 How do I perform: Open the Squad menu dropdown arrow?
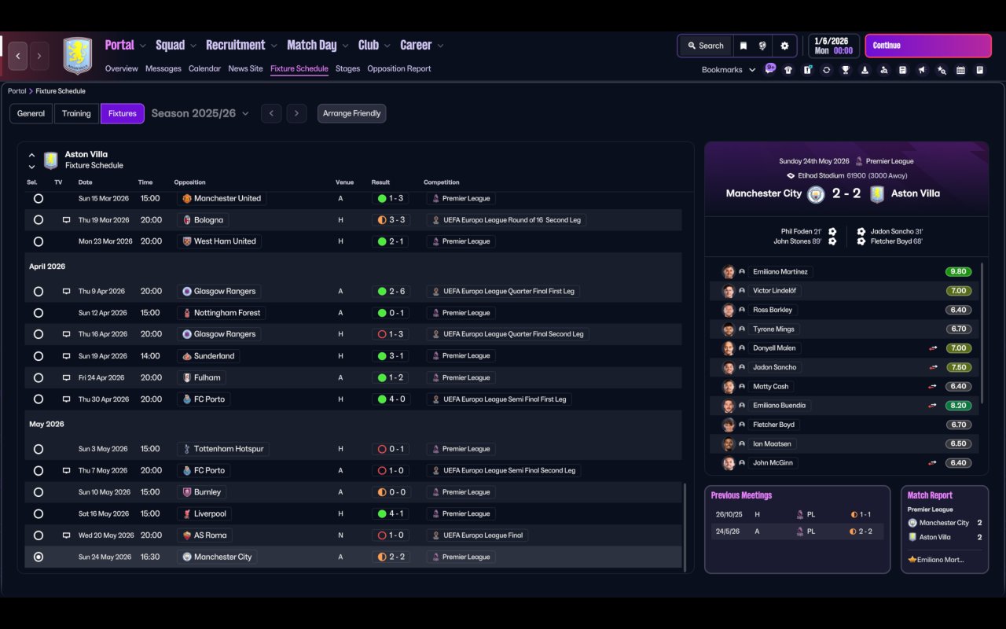pos(193,46)
